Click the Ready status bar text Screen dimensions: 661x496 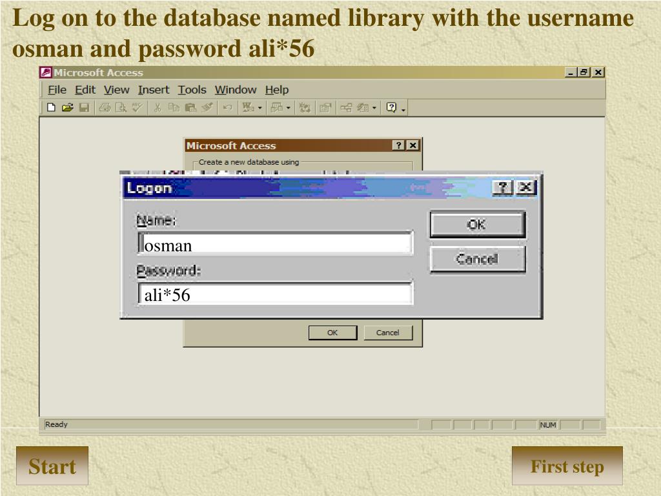click(x=57, y=424)
